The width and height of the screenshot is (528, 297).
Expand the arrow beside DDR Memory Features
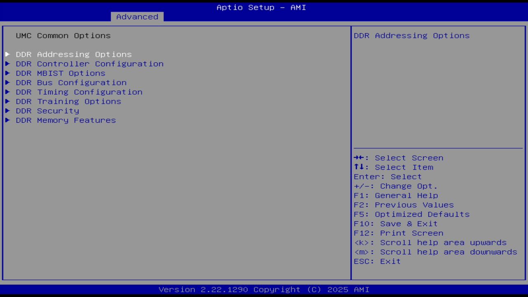[x=7, y=120]
